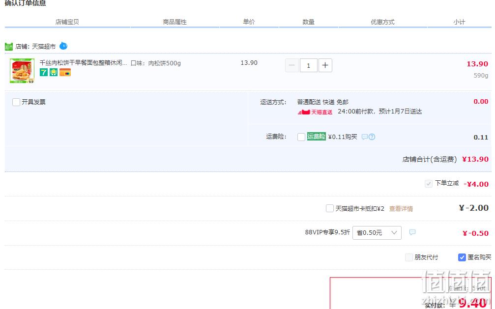Image resolution: width=495 pixels, height=309 pixels.
Task: Click the 天猫直送 delivery logo
Action: 315,112
